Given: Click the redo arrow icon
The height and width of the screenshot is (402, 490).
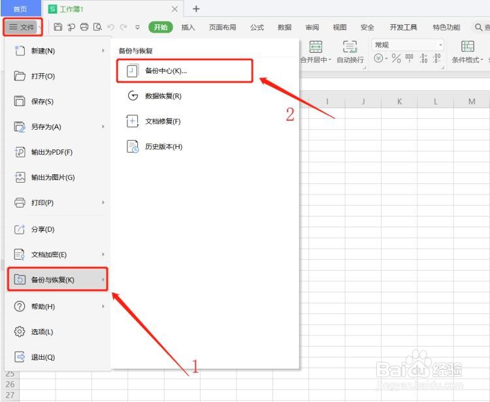Looking at the screenshot, I should [123, 27].
